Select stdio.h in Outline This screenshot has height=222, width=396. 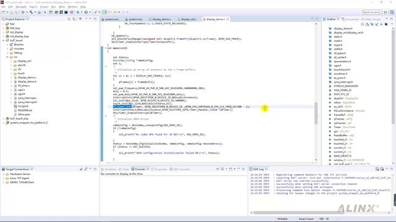pyautogui.click(x=338, y=36)
